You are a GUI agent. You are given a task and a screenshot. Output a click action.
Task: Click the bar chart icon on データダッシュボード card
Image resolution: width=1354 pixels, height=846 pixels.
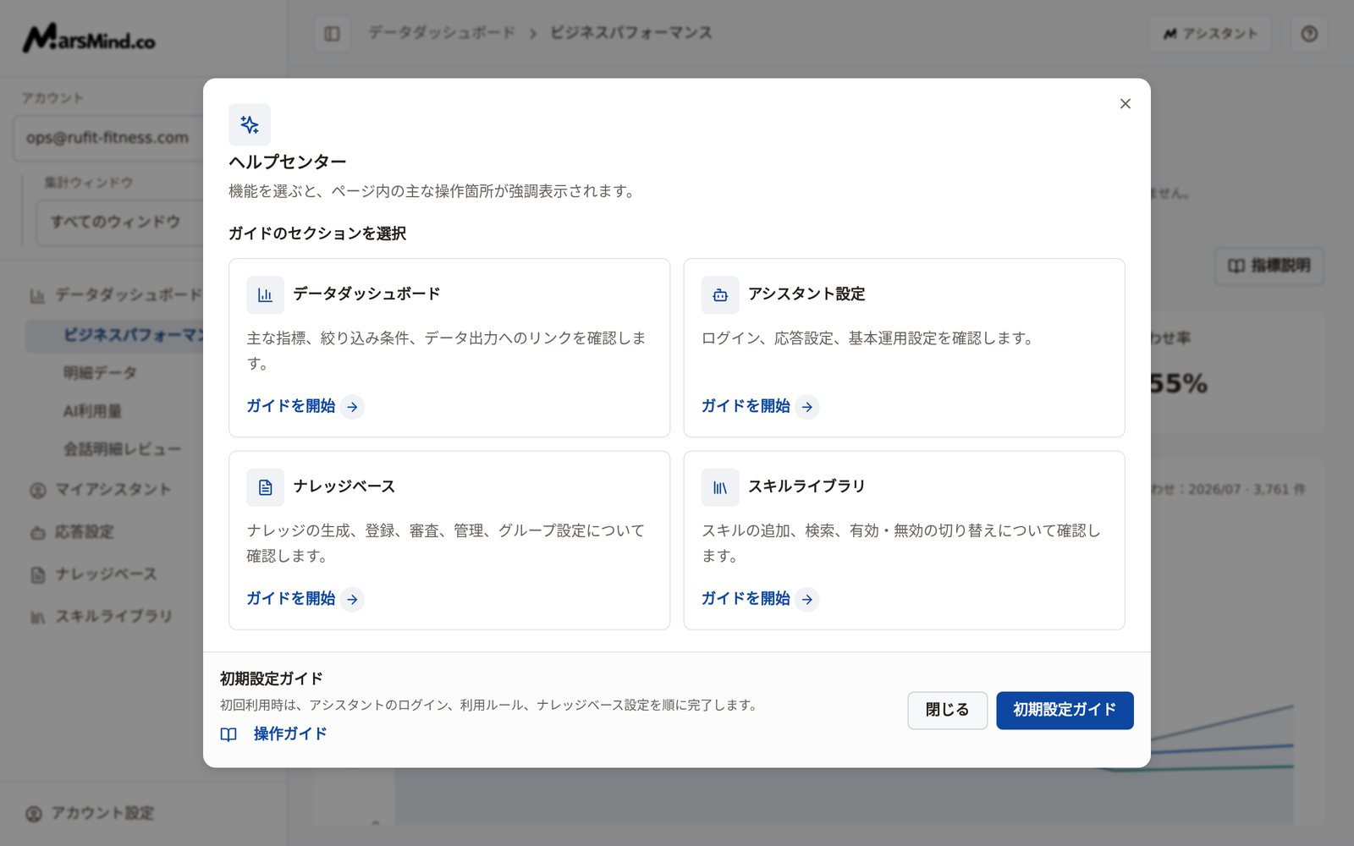tap(265, 295)
